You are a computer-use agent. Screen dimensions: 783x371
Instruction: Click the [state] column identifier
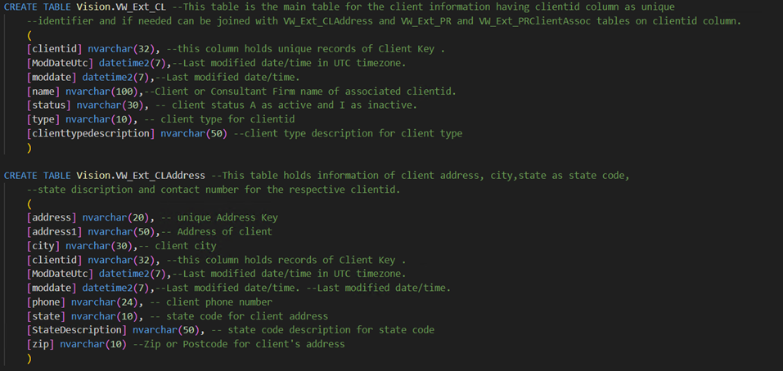[46, 316]
